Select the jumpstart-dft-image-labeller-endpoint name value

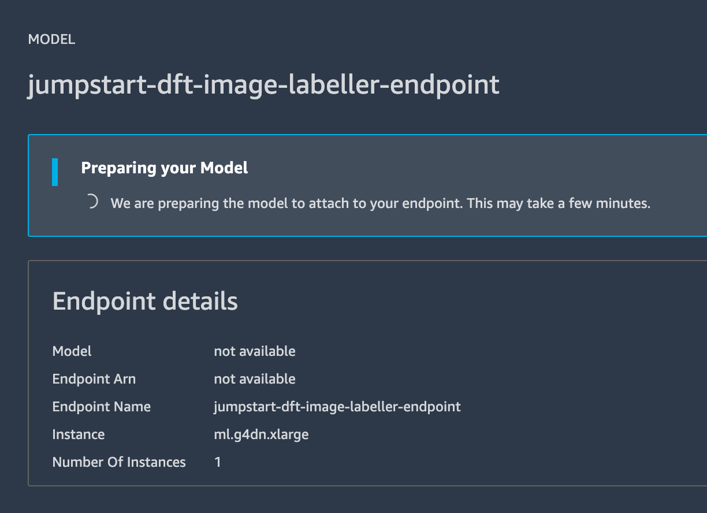point(337,406)
